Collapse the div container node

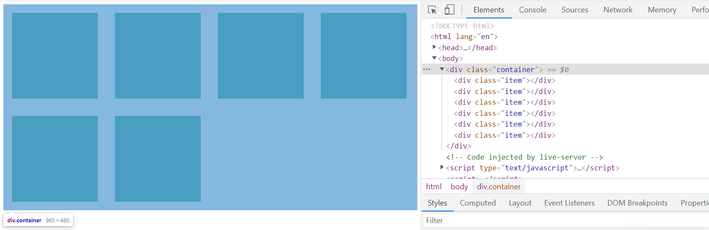click(442, 69)
